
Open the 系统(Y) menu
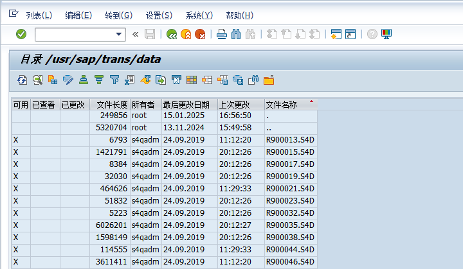(x=199, y=15)
